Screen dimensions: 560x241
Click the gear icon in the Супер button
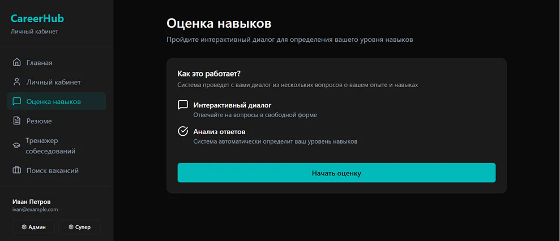71,227
